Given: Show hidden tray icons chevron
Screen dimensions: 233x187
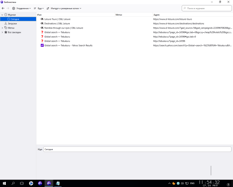Looking at the screenshot, I should point(169,183).
